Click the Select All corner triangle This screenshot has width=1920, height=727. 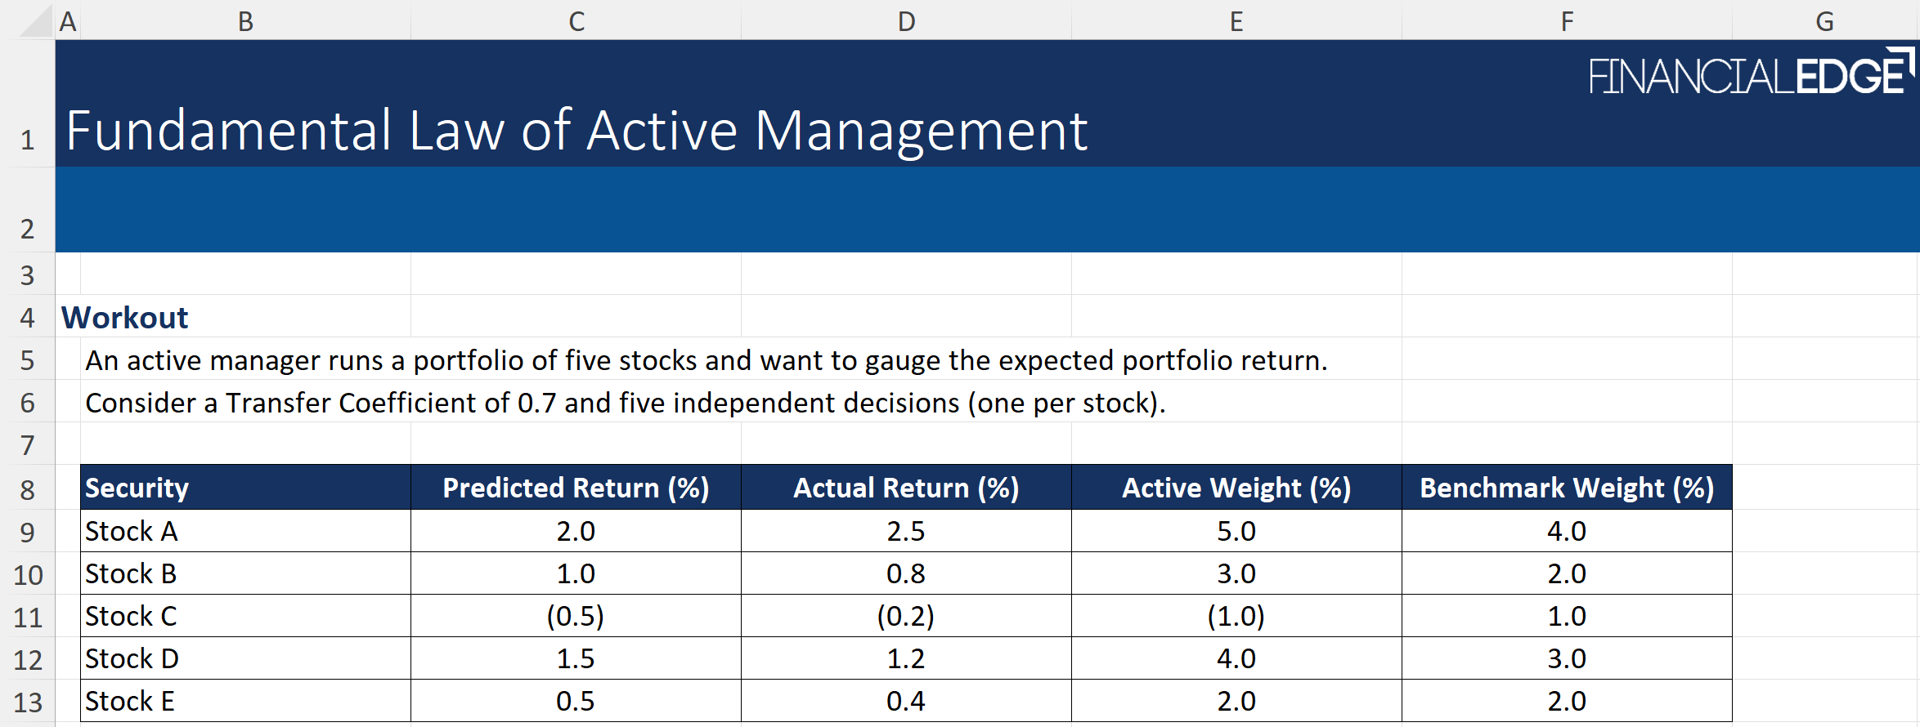pyautogui.click(x=36, y=22)
